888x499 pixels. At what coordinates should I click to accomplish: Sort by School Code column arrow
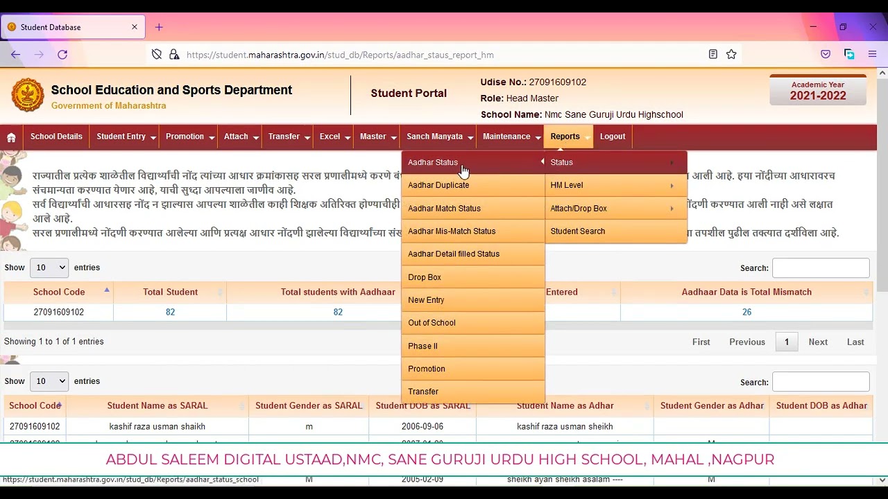(107, 290)
